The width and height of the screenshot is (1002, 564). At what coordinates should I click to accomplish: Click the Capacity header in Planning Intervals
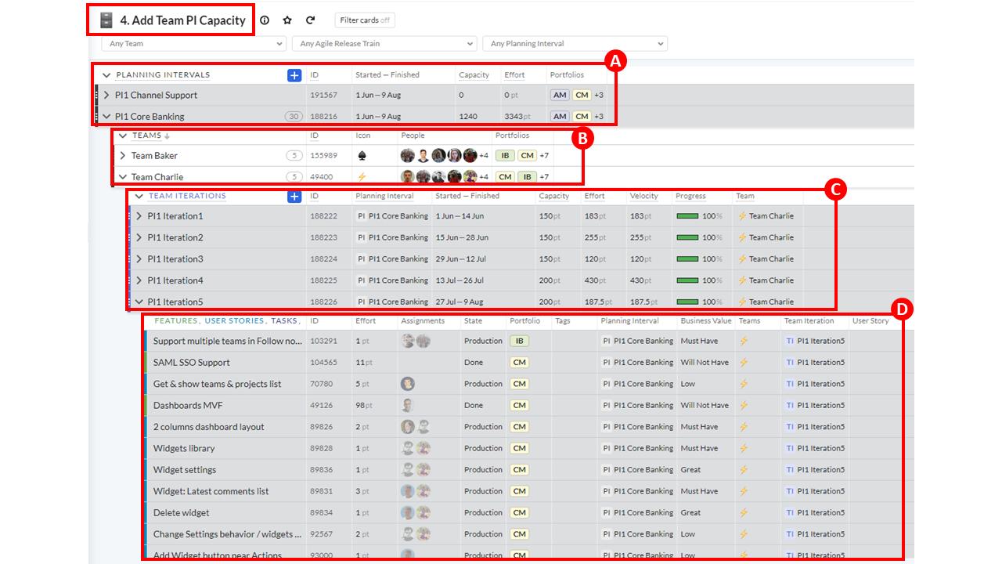(474, 75)
